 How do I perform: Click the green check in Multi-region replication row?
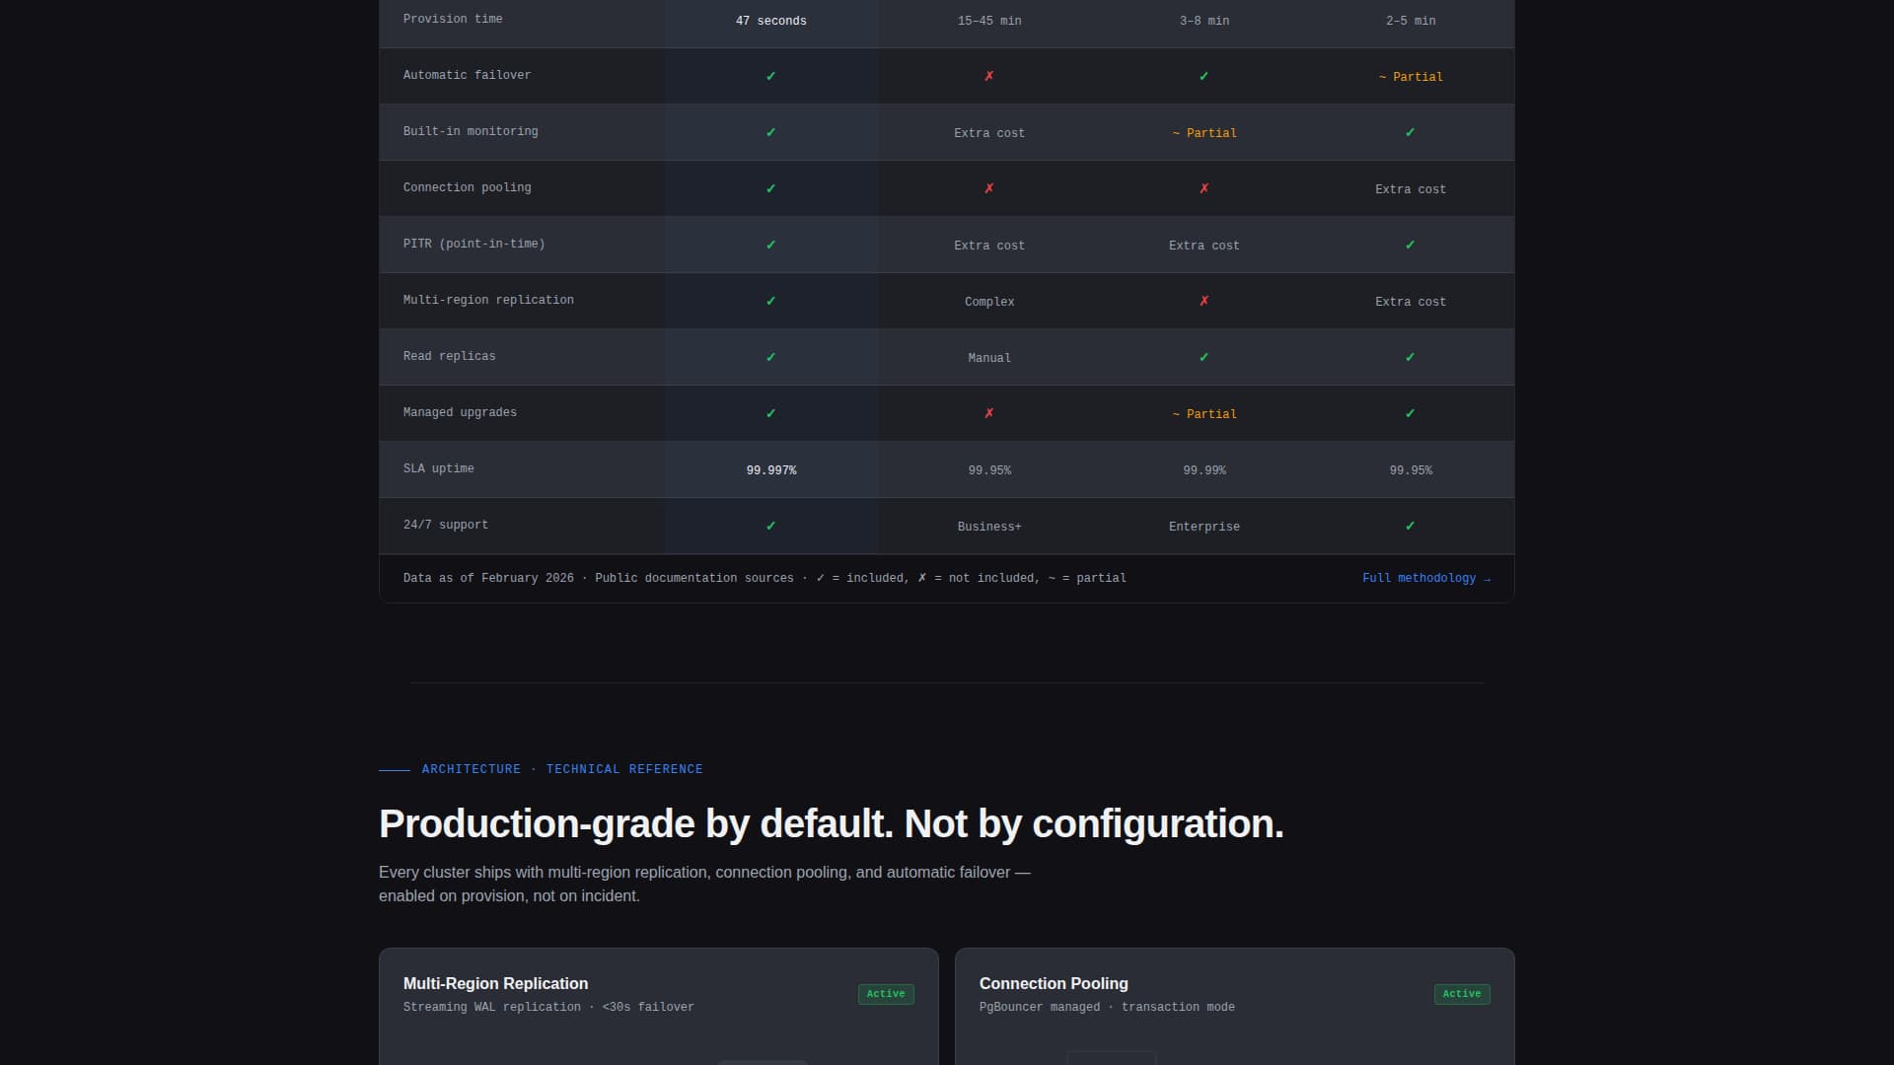pos(771,301)
